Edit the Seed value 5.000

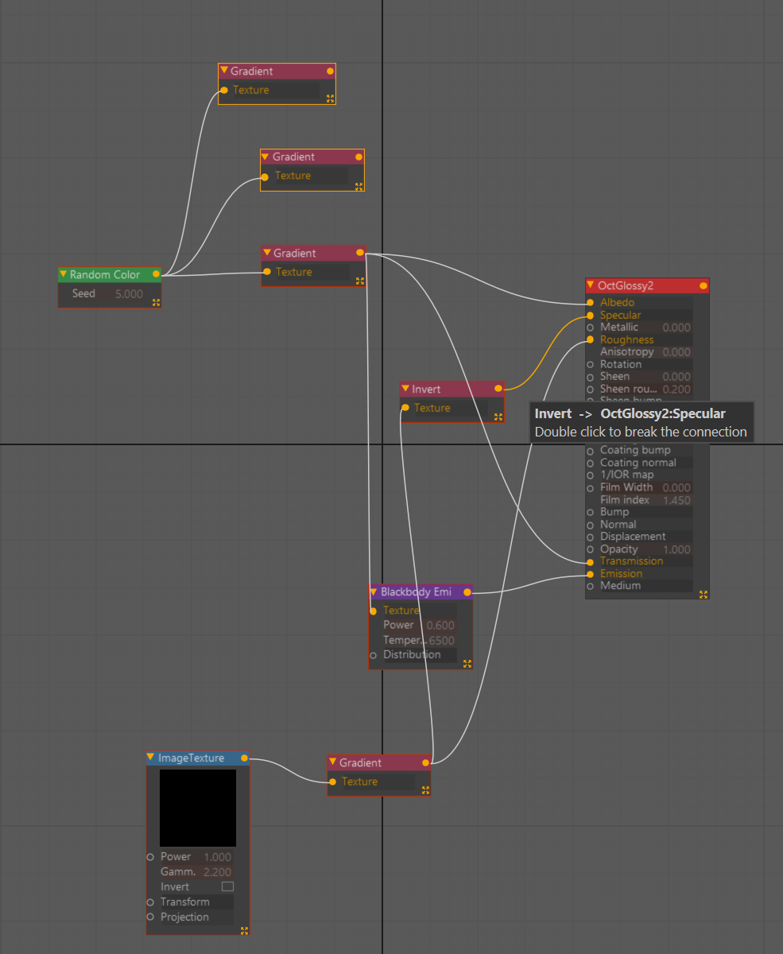point(129,293)
